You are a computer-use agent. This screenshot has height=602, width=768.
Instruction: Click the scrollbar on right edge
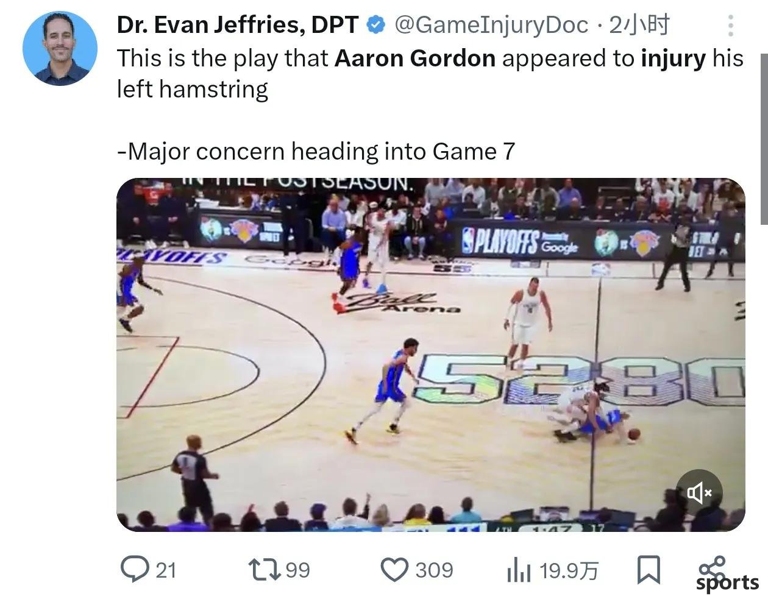[x=764, y=139]
